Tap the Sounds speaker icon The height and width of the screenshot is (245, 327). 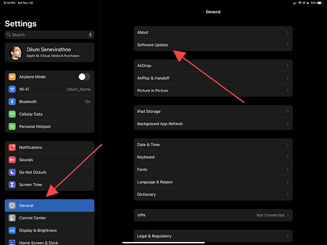[x=12, y=160]
